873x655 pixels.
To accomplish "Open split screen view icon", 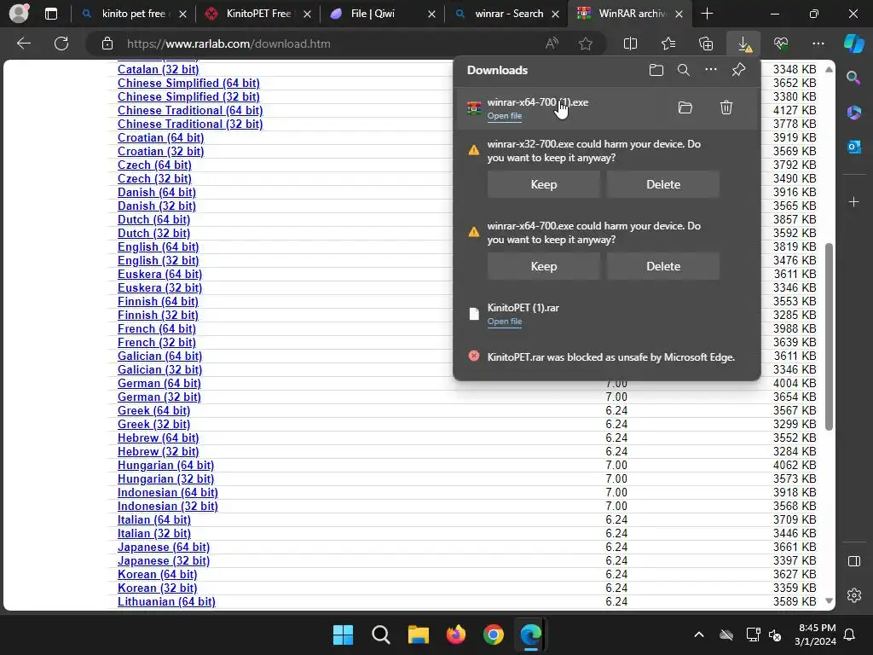I will (x=630, y=43).
